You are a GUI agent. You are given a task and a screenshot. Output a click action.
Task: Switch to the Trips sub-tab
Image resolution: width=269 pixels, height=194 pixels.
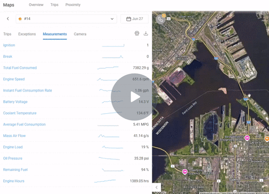pos(7,34)
